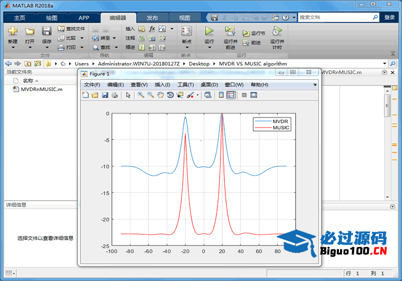
Task: Click the Link Plot icon
Action: (x=207, y=95)
